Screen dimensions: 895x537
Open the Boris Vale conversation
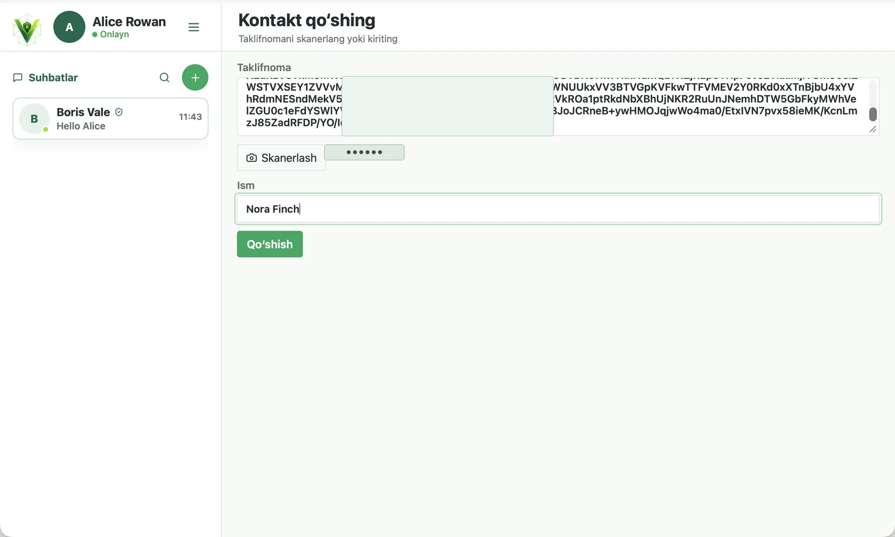pos(110,119)
